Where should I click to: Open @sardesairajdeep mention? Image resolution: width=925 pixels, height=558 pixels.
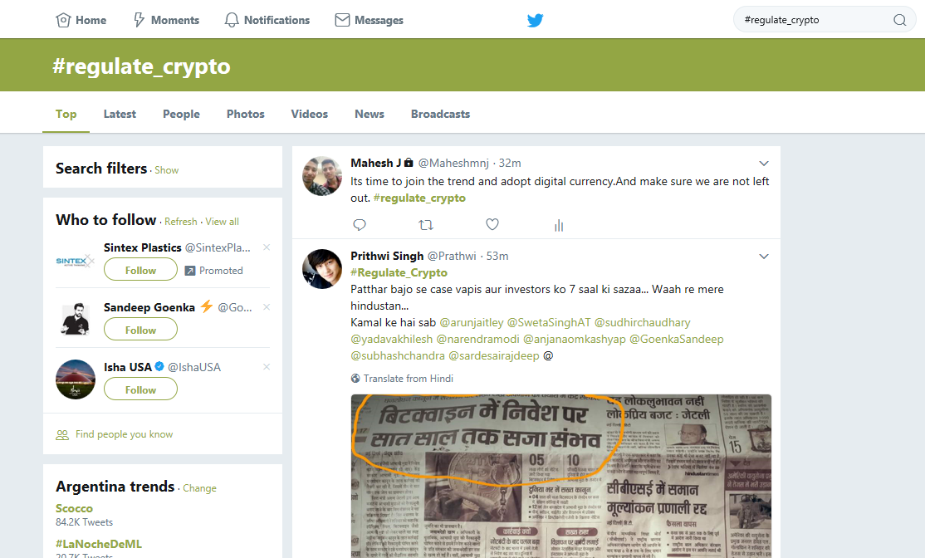click(494, 355)
